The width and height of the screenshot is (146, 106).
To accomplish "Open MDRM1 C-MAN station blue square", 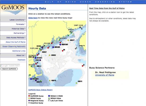I will 60,45.
